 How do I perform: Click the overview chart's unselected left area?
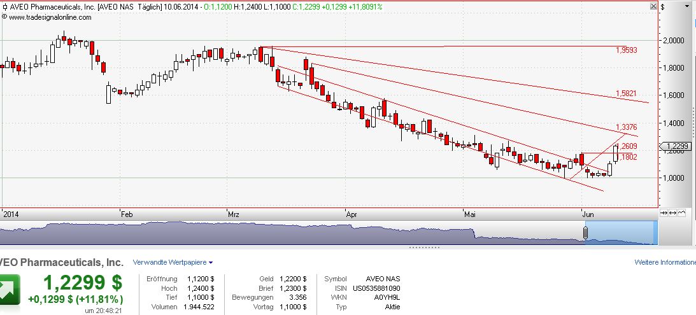(x=255, y=233)
